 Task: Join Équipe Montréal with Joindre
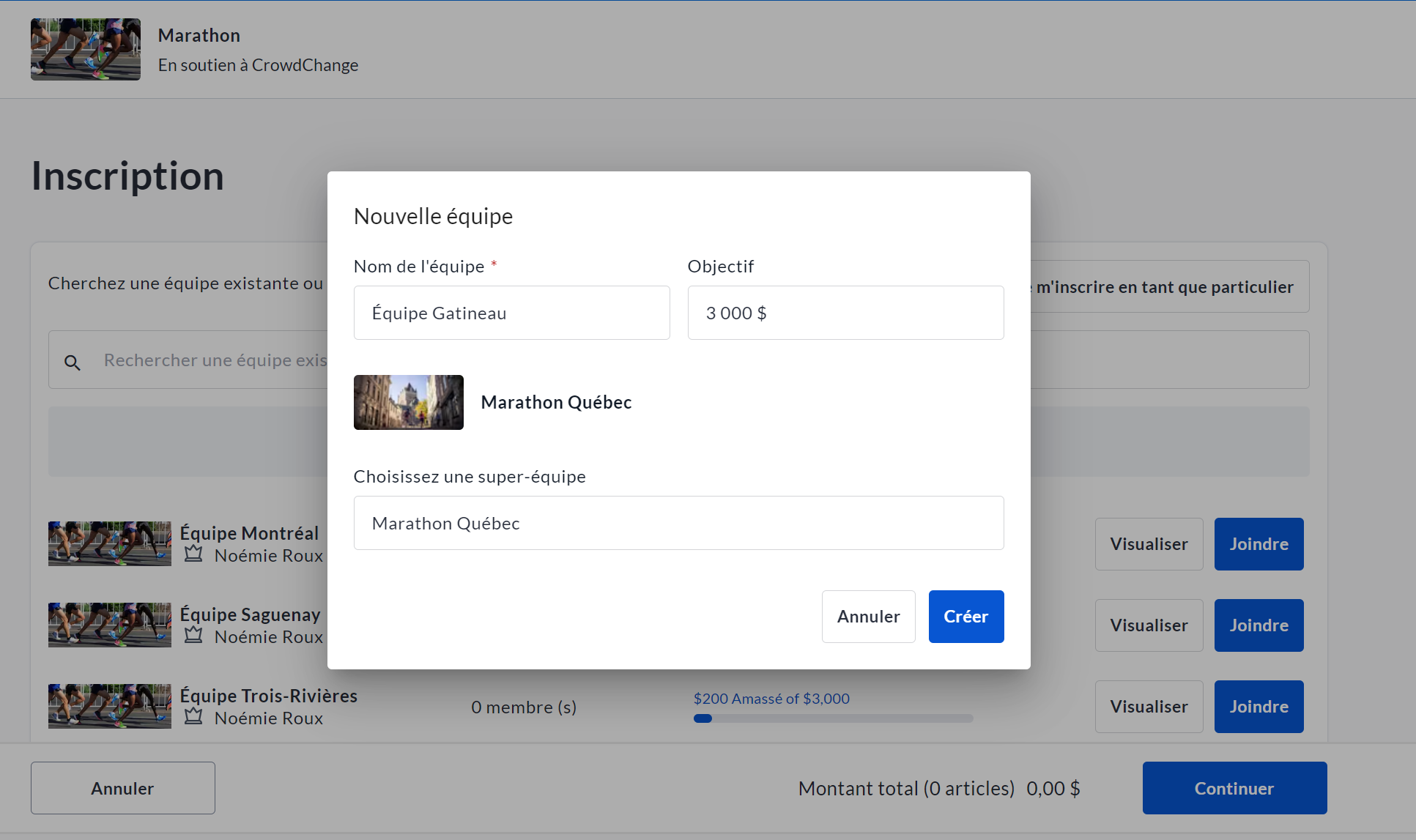[1259, 544]
